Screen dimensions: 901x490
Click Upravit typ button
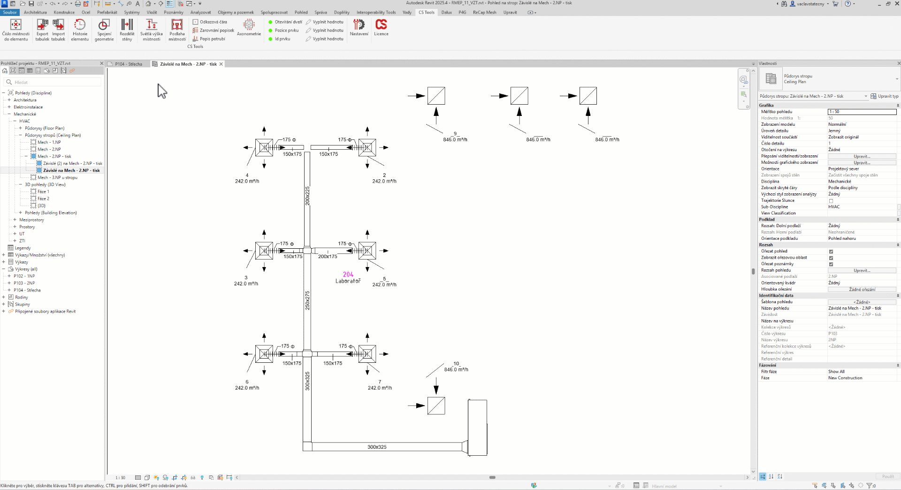tap(885, 96)
